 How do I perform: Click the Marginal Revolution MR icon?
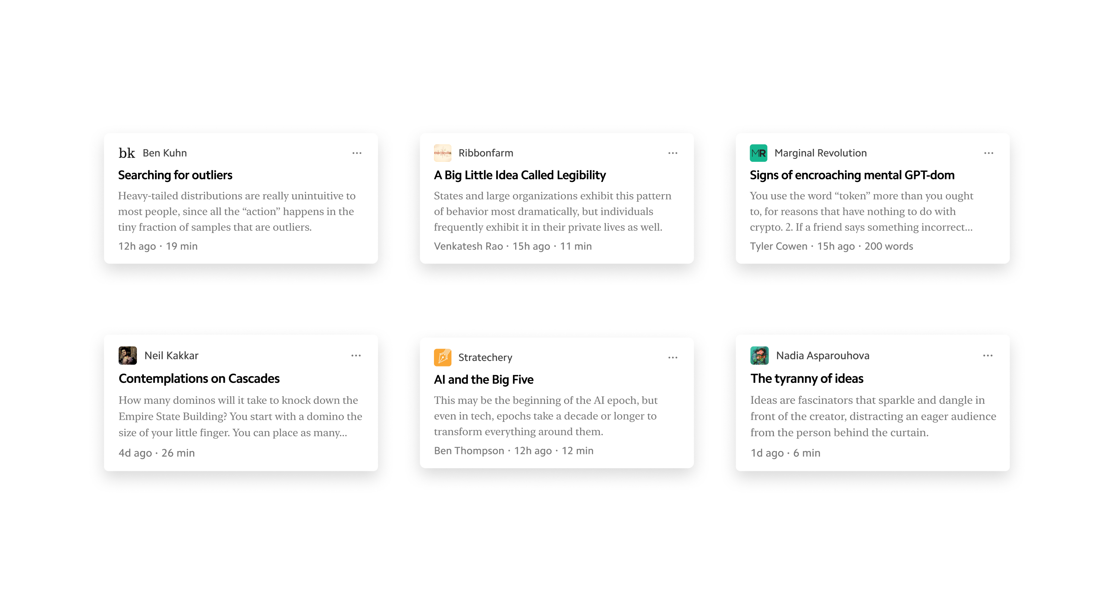tap(759, 153)
